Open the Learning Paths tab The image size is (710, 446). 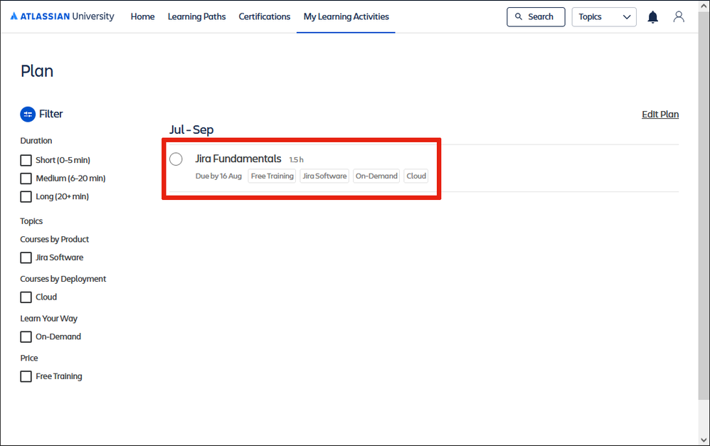tap(196, 16)
